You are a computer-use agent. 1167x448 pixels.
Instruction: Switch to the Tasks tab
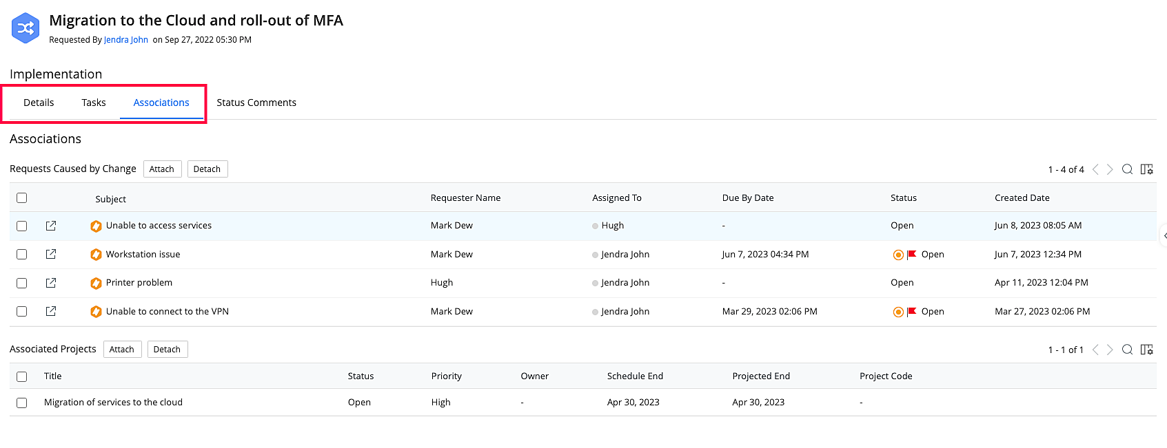click(94, 103)
